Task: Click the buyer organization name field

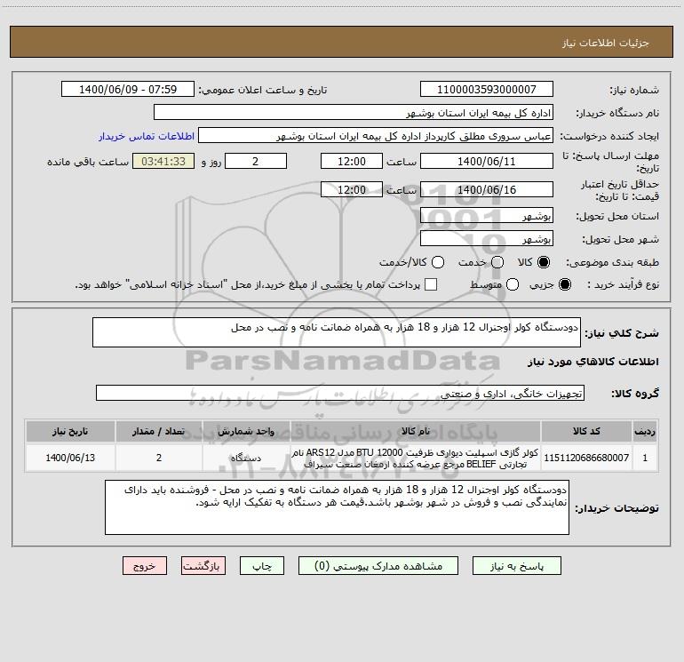Action: tap(354, 112)
